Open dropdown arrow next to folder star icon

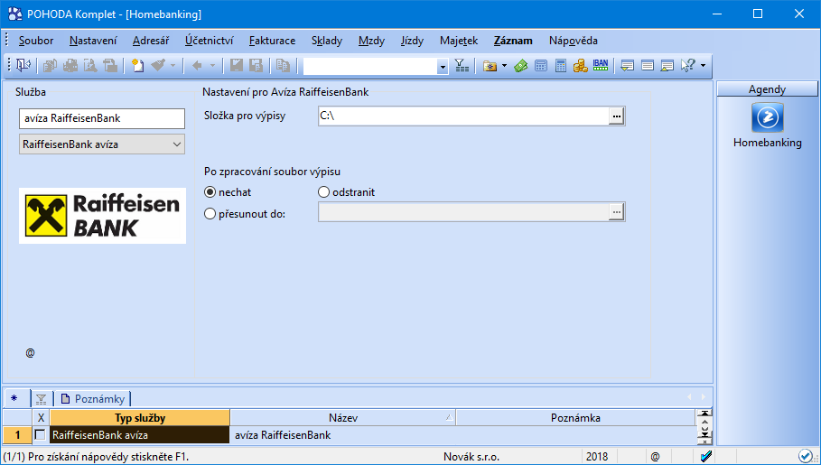click(504, 65)
